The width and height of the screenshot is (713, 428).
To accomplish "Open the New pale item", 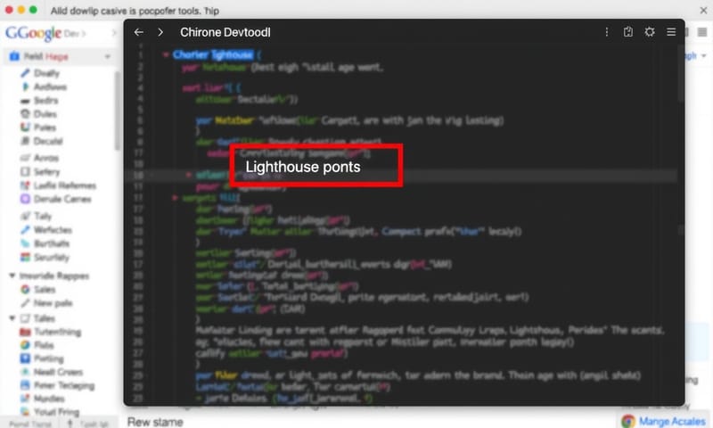I will point(53,303).
